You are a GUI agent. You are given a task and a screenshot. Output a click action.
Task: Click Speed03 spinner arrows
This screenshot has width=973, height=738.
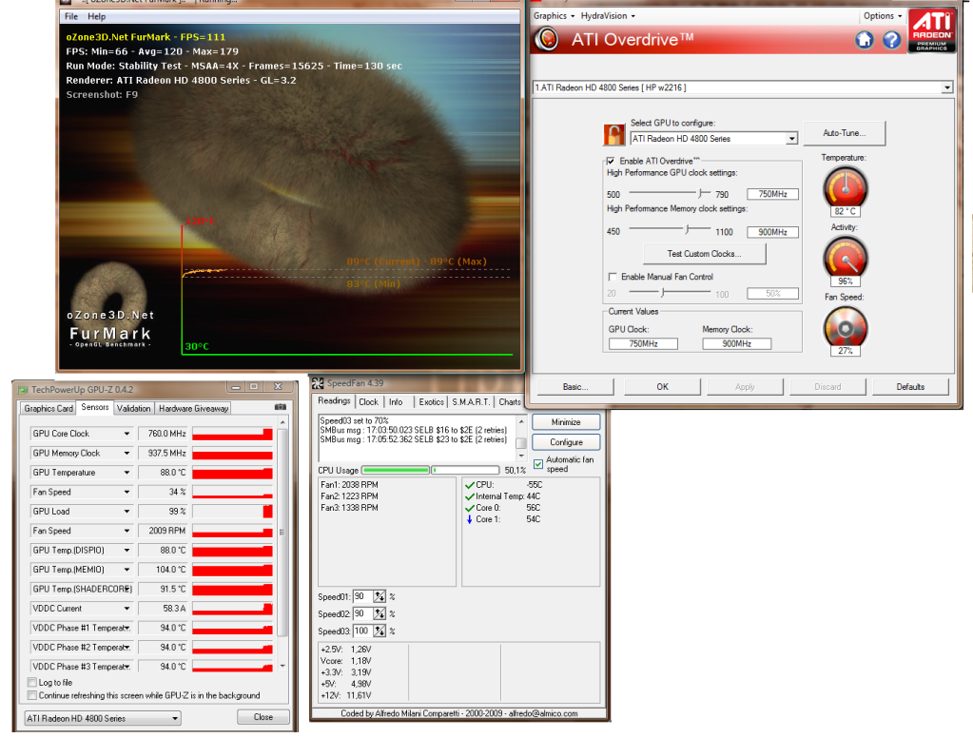tap(379, 631)
